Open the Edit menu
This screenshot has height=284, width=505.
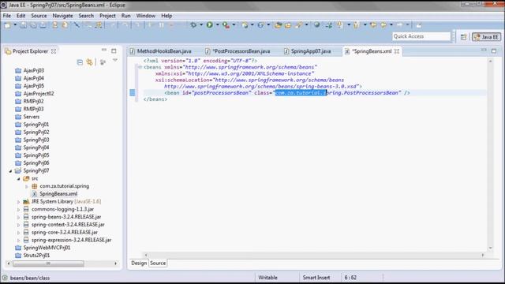pyautogui.click(x=21, y=16)
